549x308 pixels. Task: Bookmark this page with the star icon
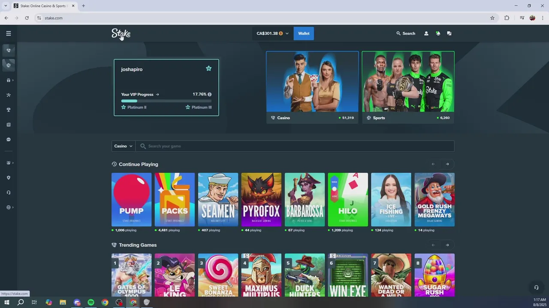[492, 18]
